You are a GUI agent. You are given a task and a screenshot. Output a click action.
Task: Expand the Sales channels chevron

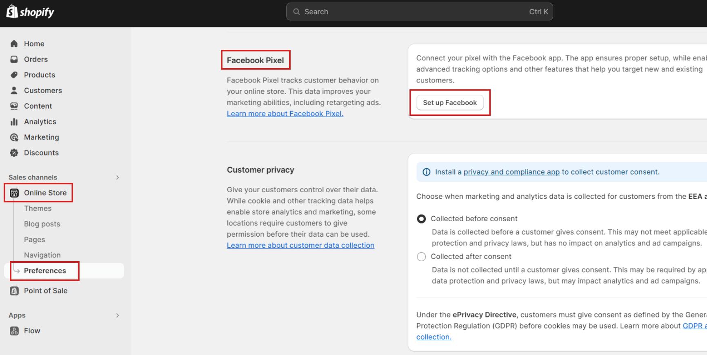click(x=118, y=177)
